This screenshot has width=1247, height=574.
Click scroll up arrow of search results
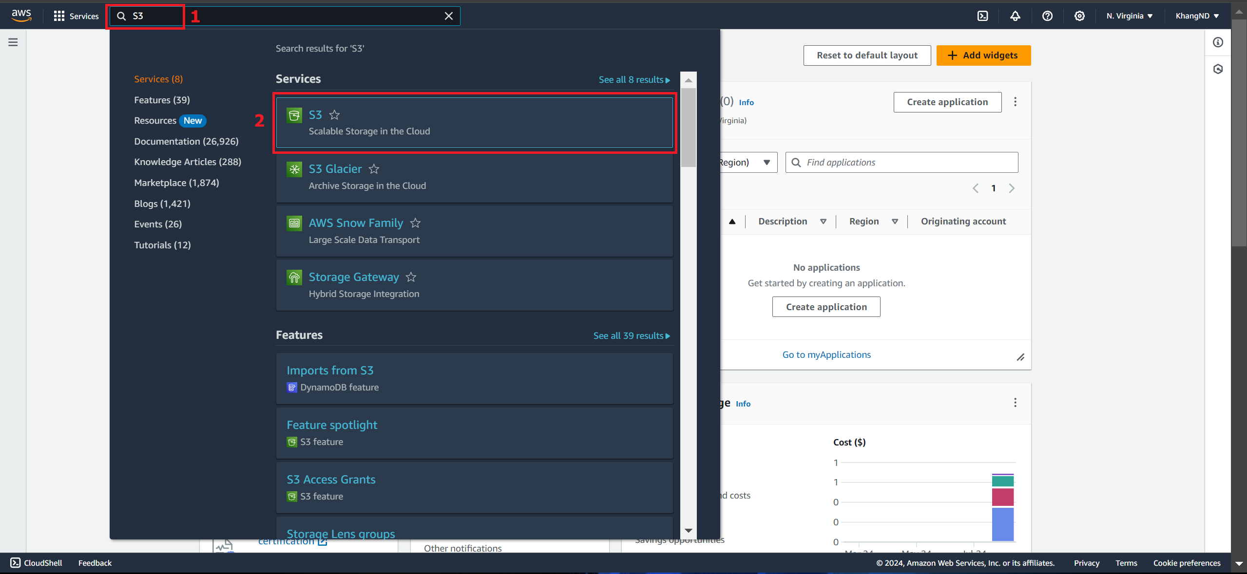688,80
